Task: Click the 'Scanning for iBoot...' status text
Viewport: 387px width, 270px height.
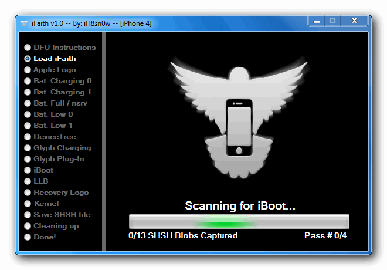Action: tap(240, 206)
